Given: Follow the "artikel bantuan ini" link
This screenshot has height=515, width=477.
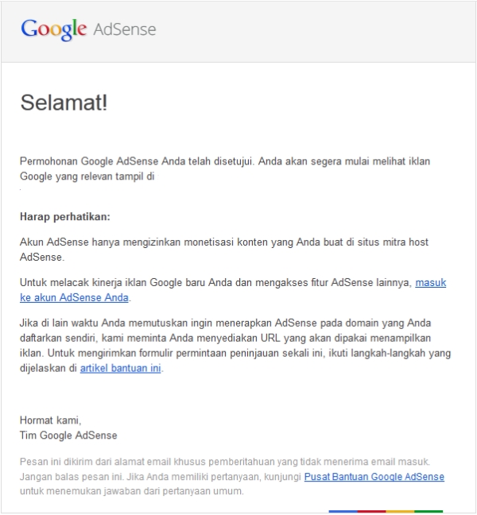Looking at the screenshot, I should click(120, 368).
